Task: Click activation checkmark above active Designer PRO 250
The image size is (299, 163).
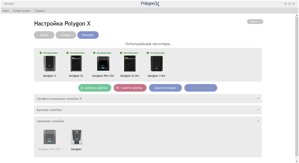Action: coord(94,53)
